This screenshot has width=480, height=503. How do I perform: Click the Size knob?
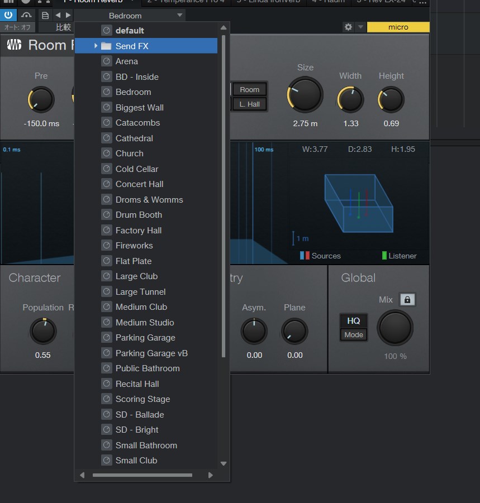point(305,94)
